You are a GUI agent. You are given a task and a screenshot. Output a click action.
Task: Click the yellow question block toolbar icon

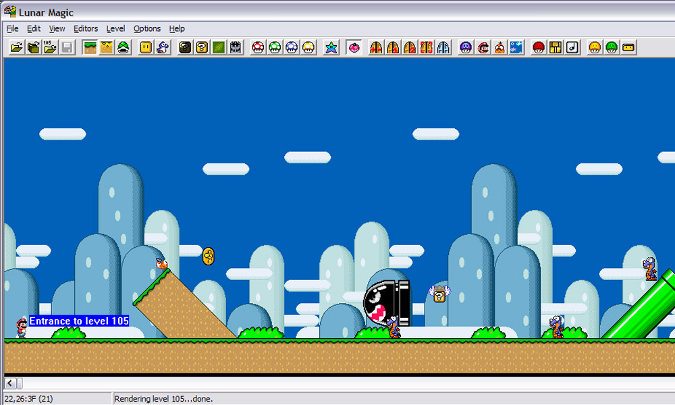point(202,47)
